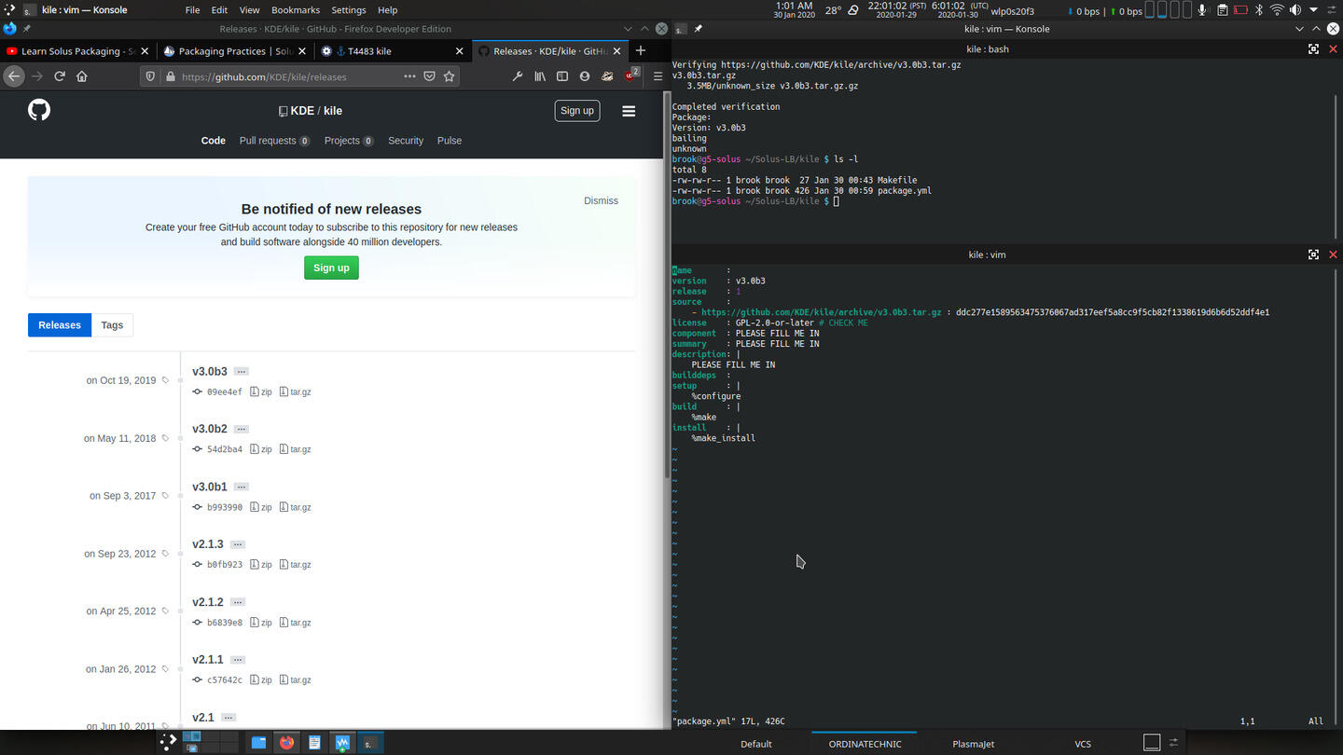This screenshot has height=755, width=1343.
Task: Expand v2.1.2 release details ellipsis
Action: pyautogui.click(x=238, y=602)
